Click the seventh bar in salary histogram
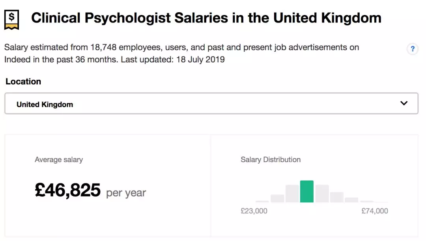The image size is (426, 241). click(x=351, y=200)
